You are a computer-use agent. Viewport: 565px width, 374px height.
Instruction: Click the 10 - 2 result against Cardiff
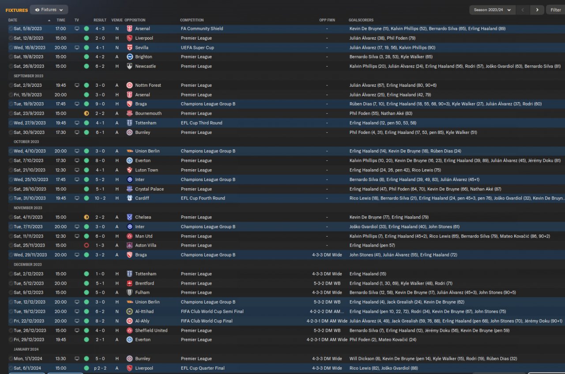pos(100,198)
